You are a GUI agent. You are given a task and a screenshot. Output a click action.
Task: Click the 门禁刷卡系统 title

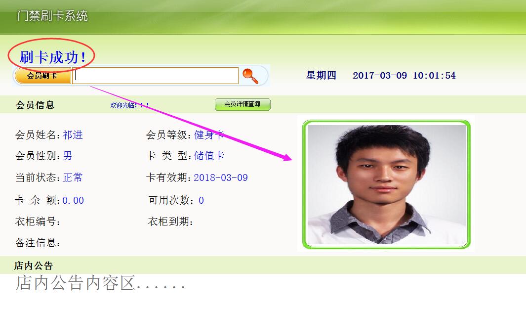pyautogui.click(x=52, y=16)
